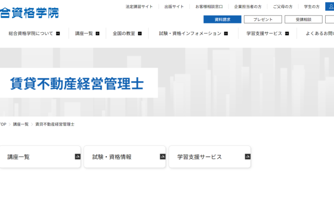
Task: Expand the plus icon beside 総合資格学院について
Action: click(x=58, y=33)
